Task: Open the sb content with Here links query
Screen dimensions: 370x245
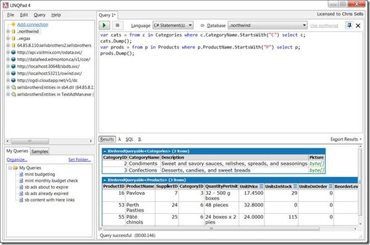Action: pos(50,200)
